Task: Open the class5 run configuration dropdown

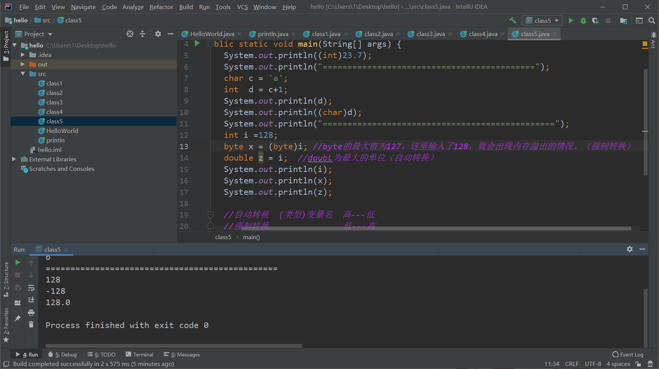Action: point(542,20)
